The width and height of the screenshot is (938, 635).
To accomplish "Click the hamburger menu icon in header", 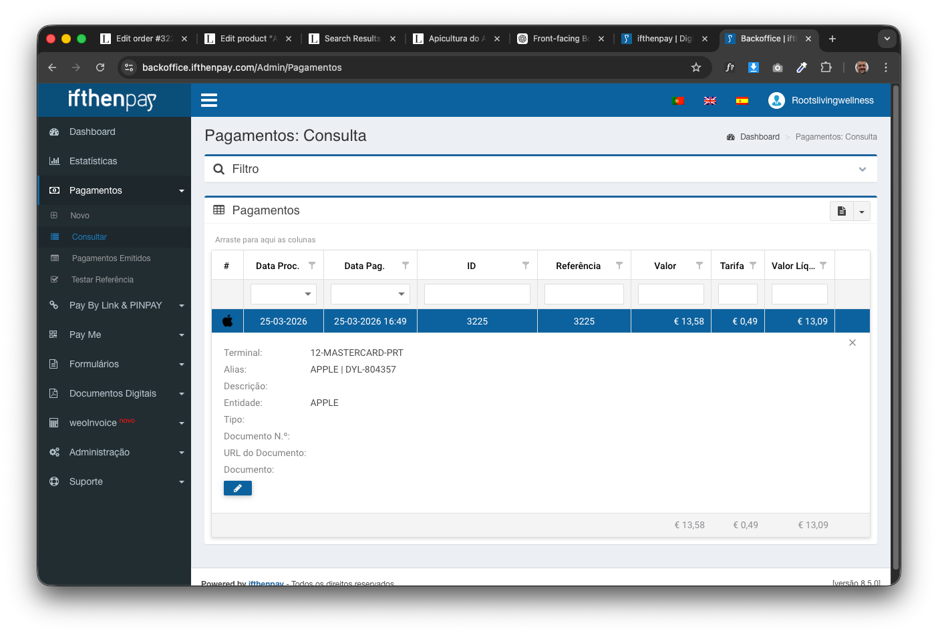I will 209,100.
